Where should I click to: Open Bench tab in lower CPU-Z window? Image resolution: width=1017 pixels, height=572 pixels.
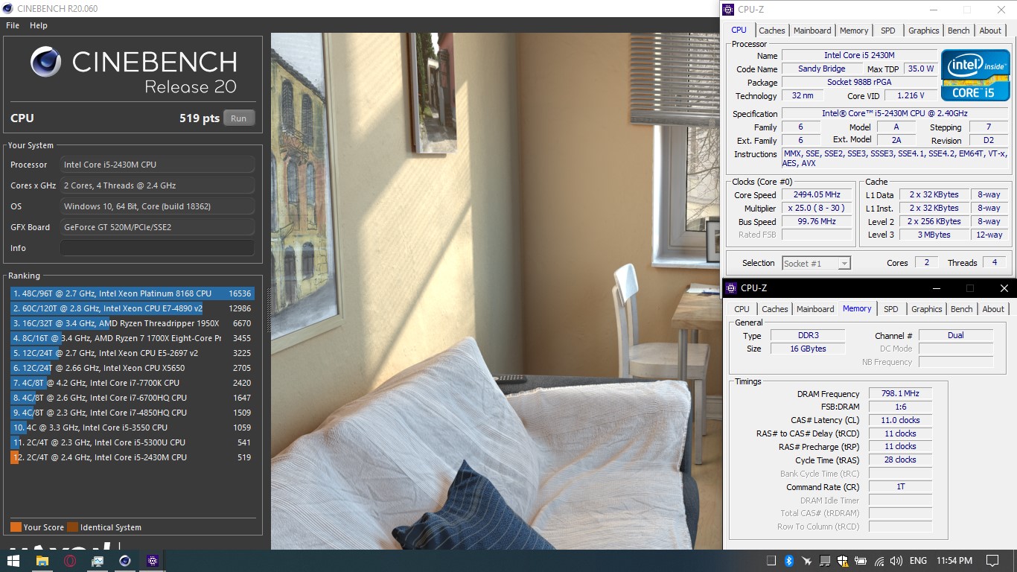tap(962, 309)
